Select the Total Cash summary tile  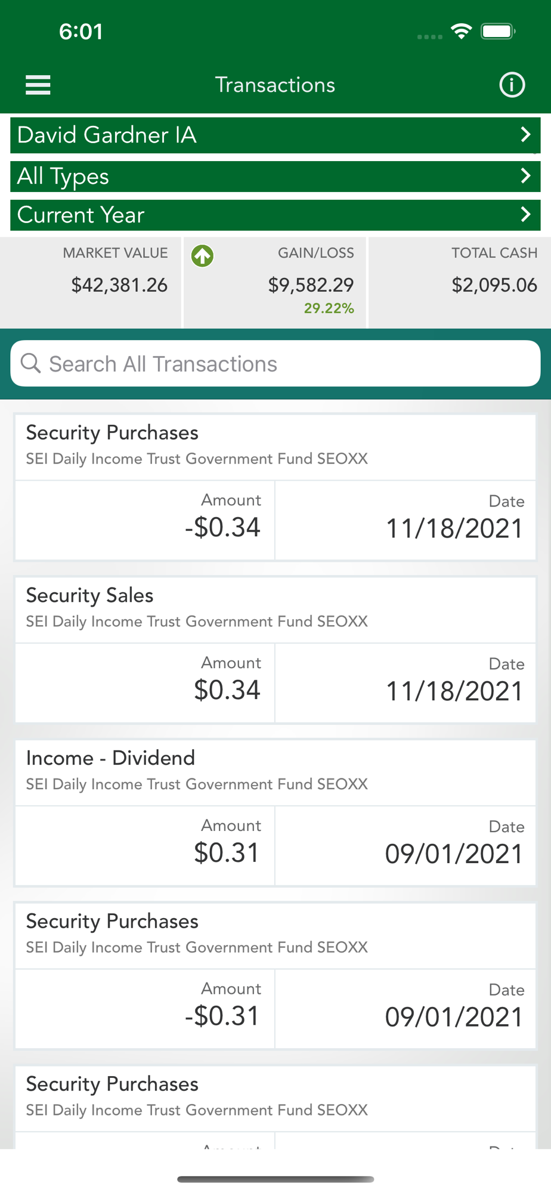coord(460,282)
